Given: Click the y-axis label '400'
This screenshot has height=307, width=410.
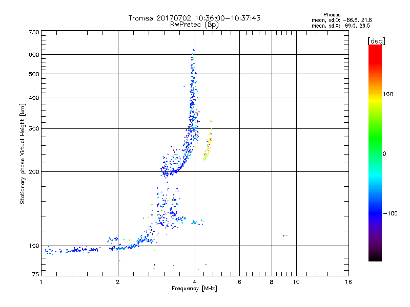Looking at the screenshot, I should pos(34,98).
